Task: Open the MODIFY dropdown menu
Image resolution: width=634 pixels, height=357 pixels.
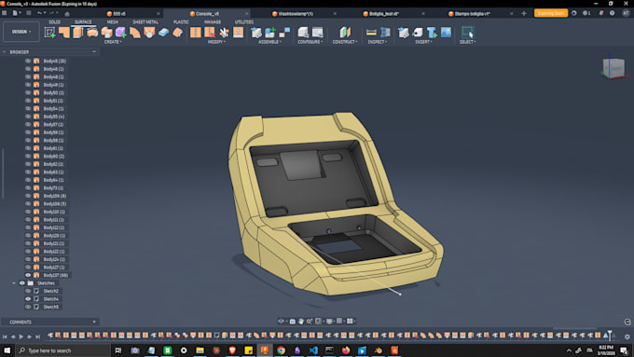Action: click(216, 42)
